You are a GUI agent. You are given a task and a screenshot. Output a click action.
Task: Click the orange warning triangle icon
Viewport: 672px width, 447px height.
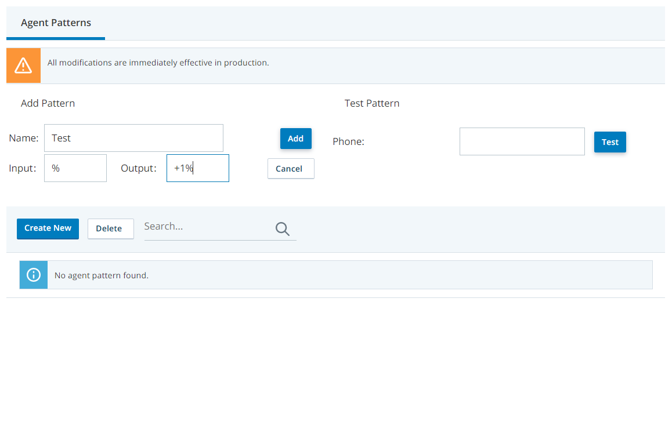[x=23, y=66]
